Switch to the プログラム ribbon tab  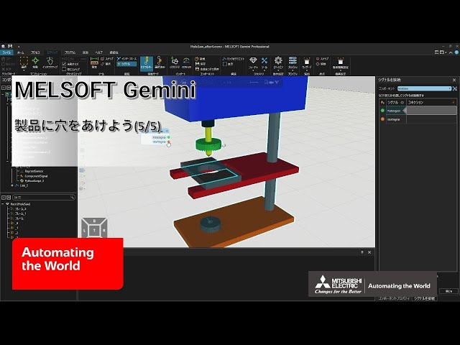point(70,52)
